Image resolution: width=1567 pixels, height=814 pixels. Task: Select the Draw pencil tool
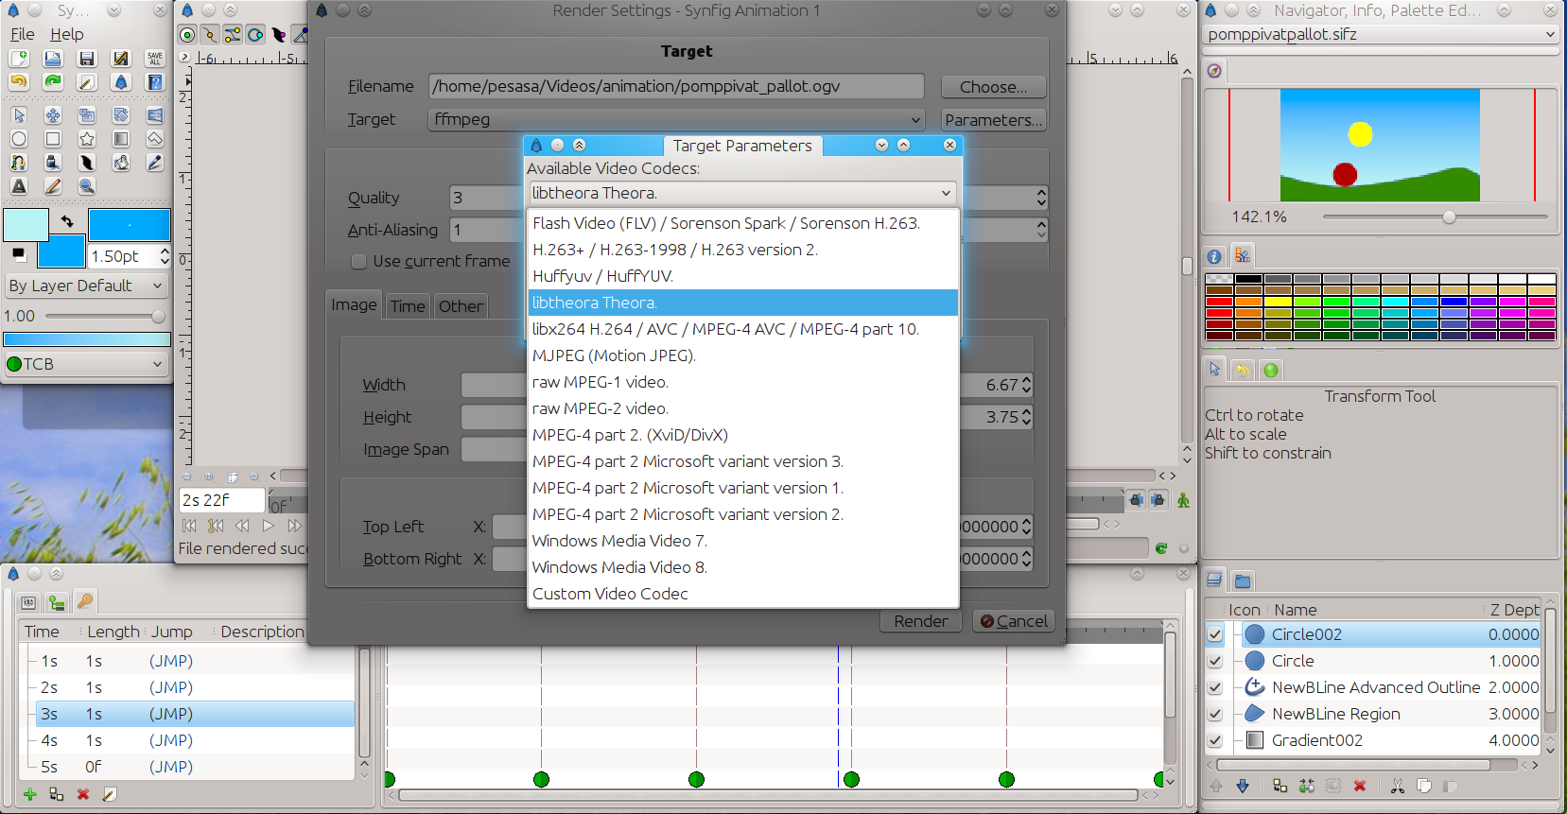point(53,186)
